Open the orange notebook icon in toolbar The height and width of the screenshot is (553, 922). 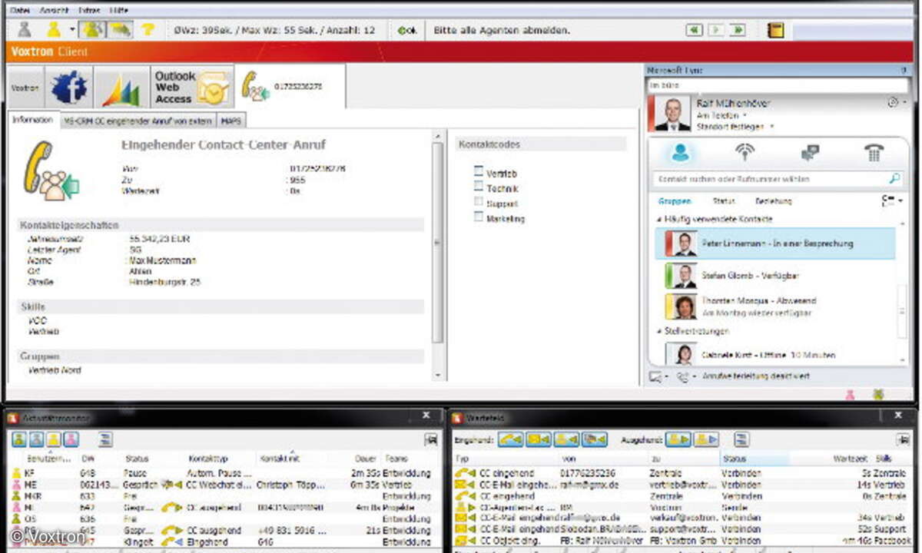point(775,31)
